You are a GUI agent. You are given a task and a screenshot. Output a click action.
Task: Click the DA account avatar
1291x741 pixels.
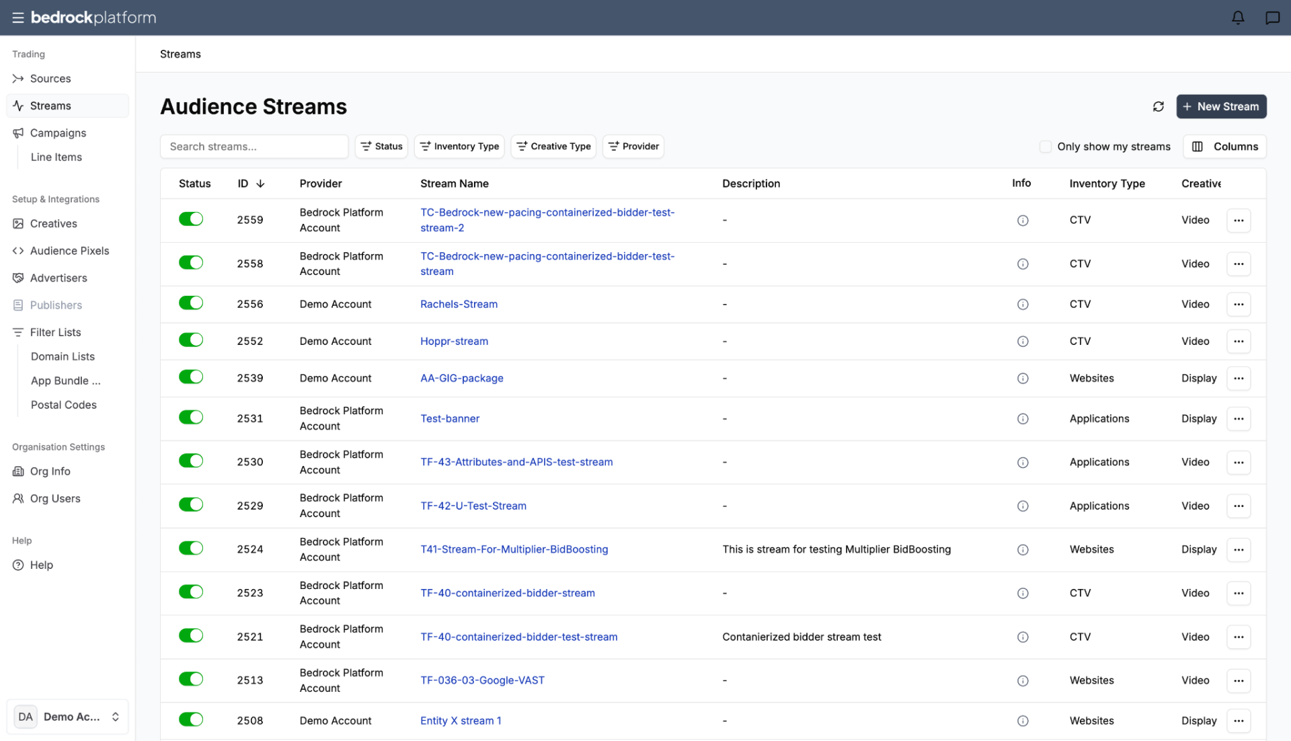26,717
